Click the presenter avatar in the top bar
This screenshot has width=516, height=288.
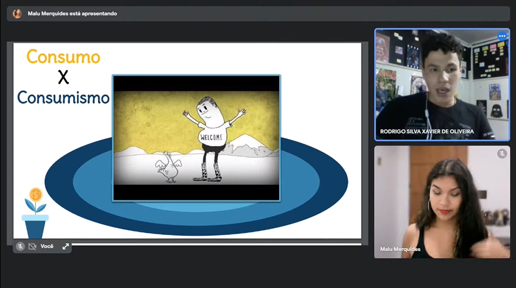point(17,14)
